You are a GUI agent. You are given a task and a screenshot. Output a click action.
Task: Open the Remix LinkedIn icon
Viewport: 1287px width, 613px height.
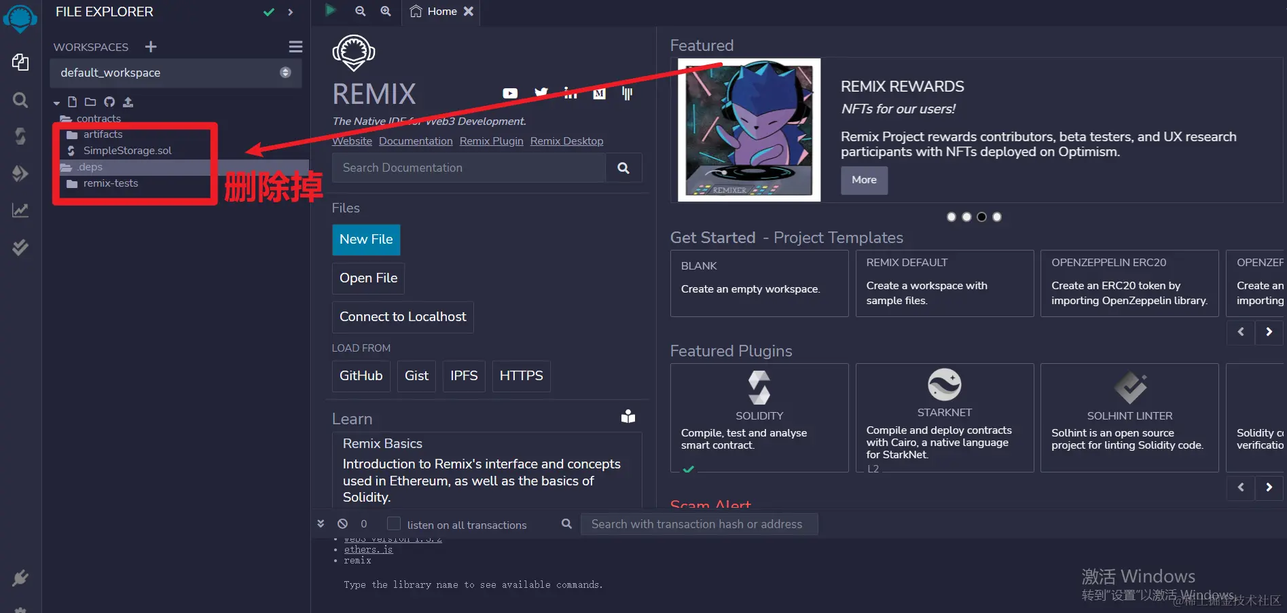[570, 93]
